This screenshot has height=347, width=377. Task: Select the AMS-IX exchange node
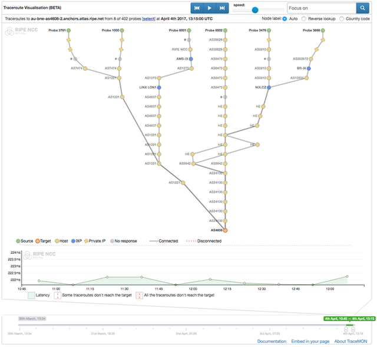coord(191,59)
